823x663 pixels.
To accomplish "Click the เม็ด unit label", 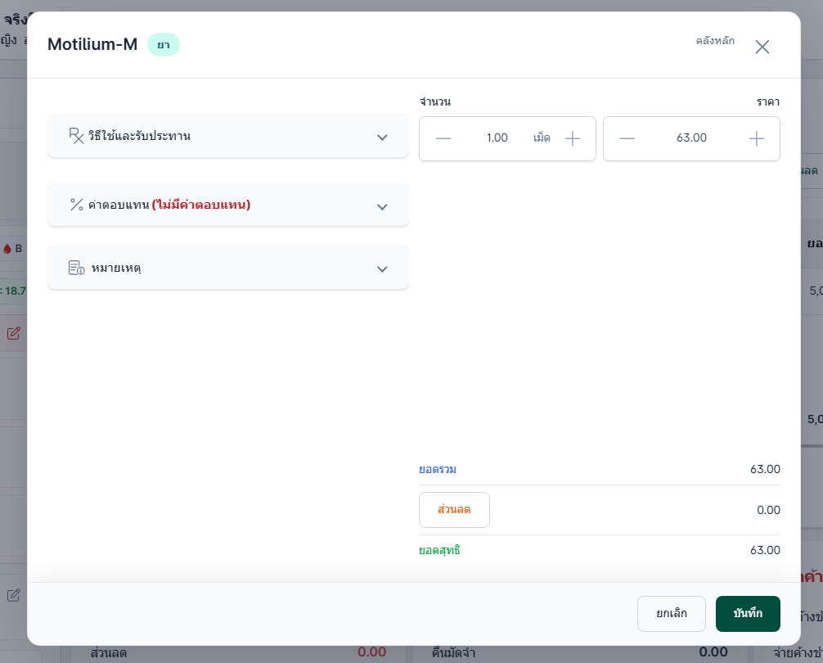I will 542,138.
